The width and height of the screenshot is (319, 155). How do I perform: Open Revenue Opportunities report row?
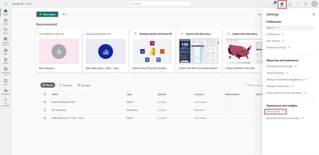pos(63,102)
